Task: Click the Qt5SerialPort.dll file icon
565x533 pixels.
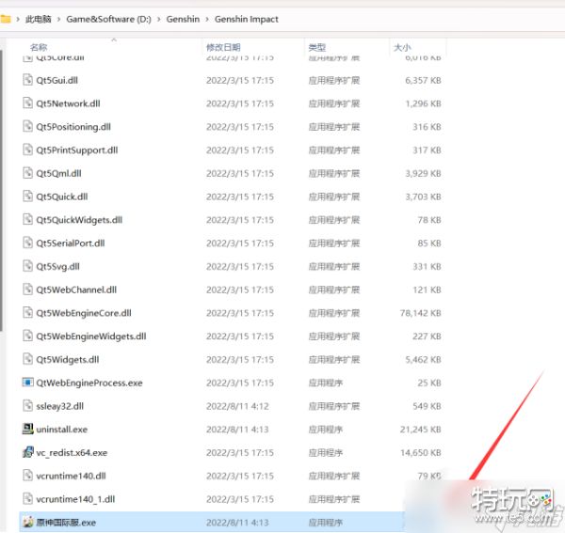Action: [x=27, y=243]
